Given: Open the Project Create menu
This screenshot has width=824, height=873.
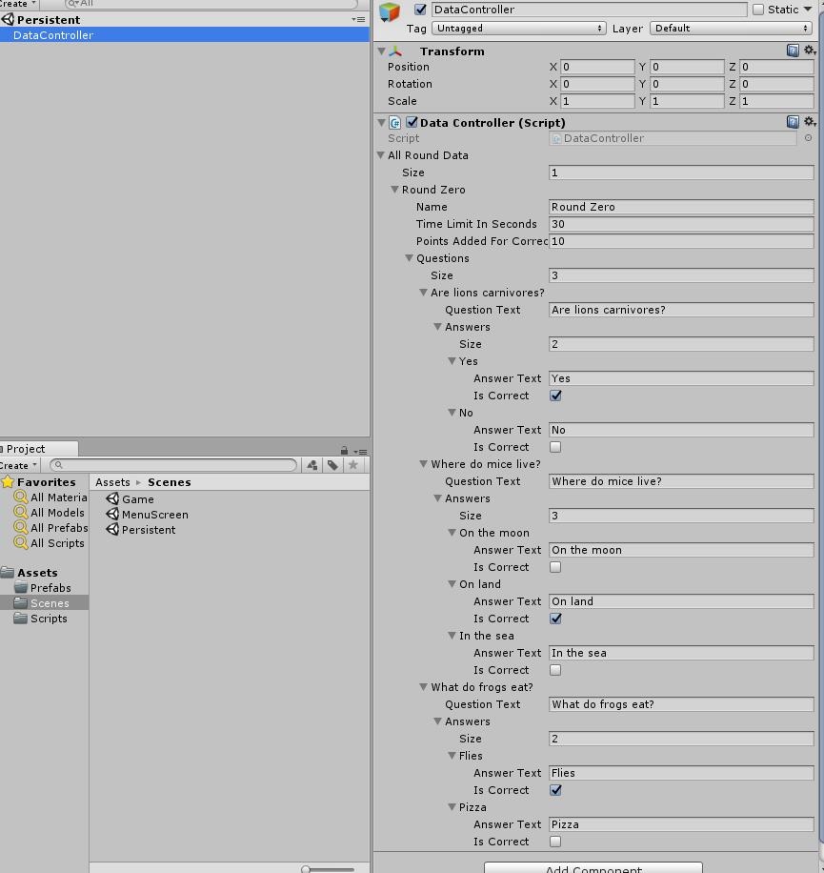Looking at the screenshot, I should coord(19,465).
